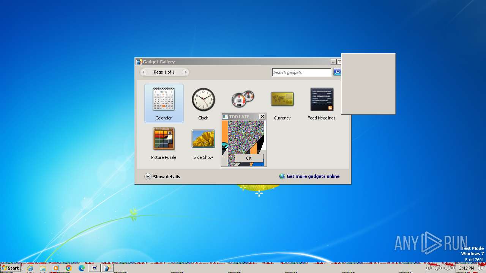The height and width of the screenshot is (273, 486).
Task: Select the CPU Meter gadget dials
Action: pyautogui.click(x=243, y=100)
